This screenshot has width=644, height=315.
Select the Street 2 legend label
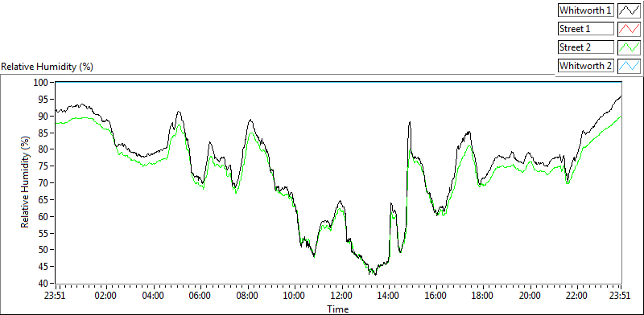(x=586, y=47)
